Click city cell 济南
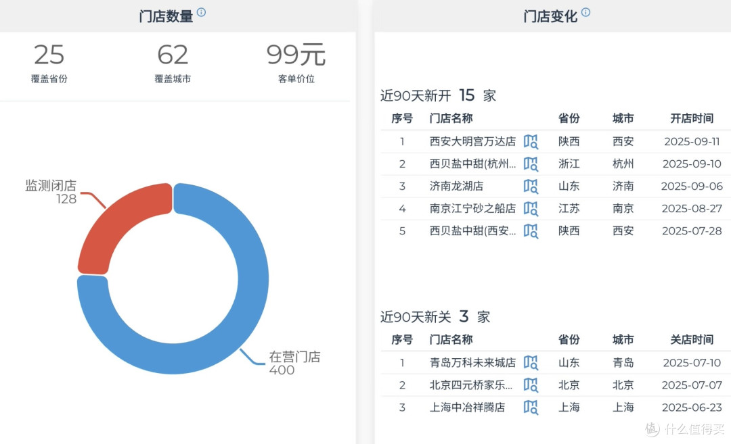The width and height of the screenshot is (731, 444). coord(623,186)
